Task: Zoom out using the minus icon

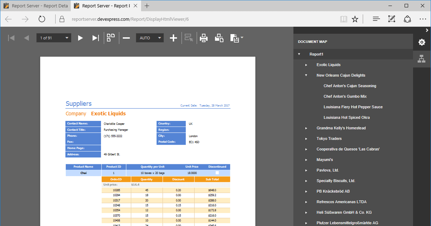Action: coord(126,38)
